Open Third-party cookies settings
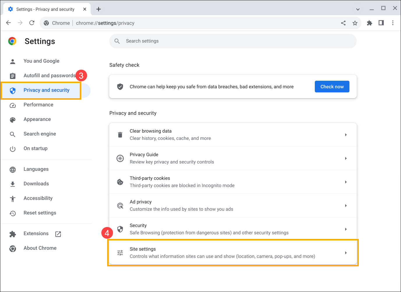This screenshot has width=401, height=292. point(233,182)
